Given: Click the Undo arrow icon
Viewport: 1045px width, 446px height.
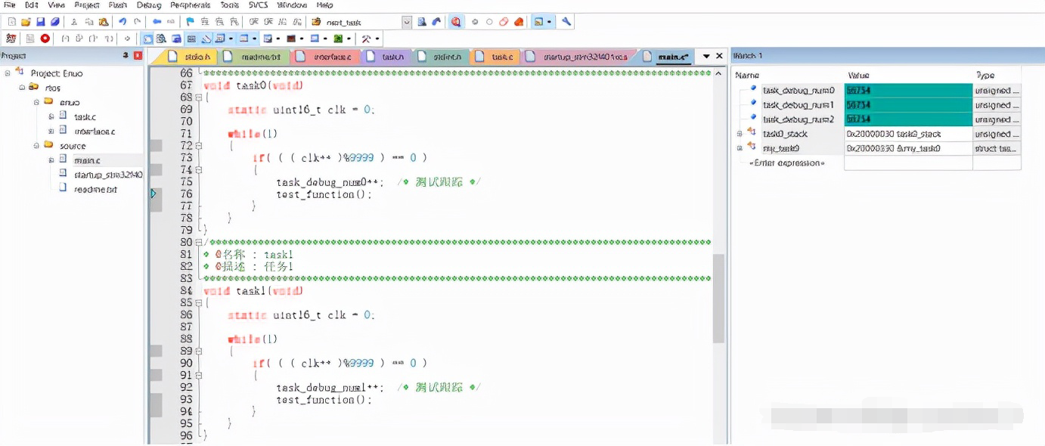Looking at the screenshot, I should [x=122, y=22].
